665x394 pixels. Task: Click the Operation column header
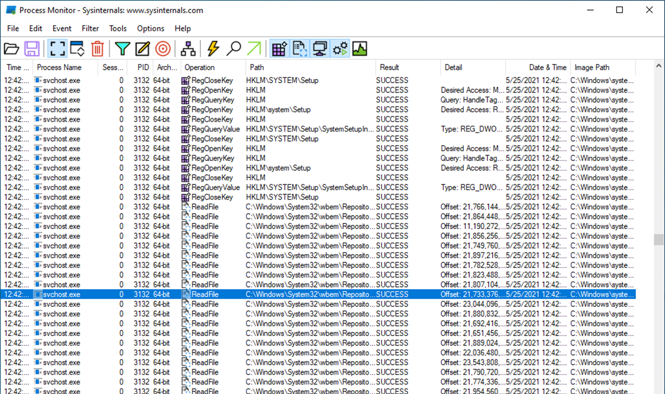coord(200,67)
